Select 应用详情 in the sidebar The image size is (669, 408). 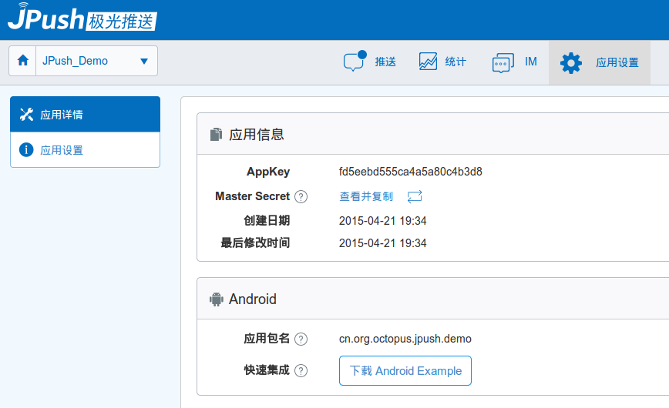pyautogui.click(x=86, y=114)
